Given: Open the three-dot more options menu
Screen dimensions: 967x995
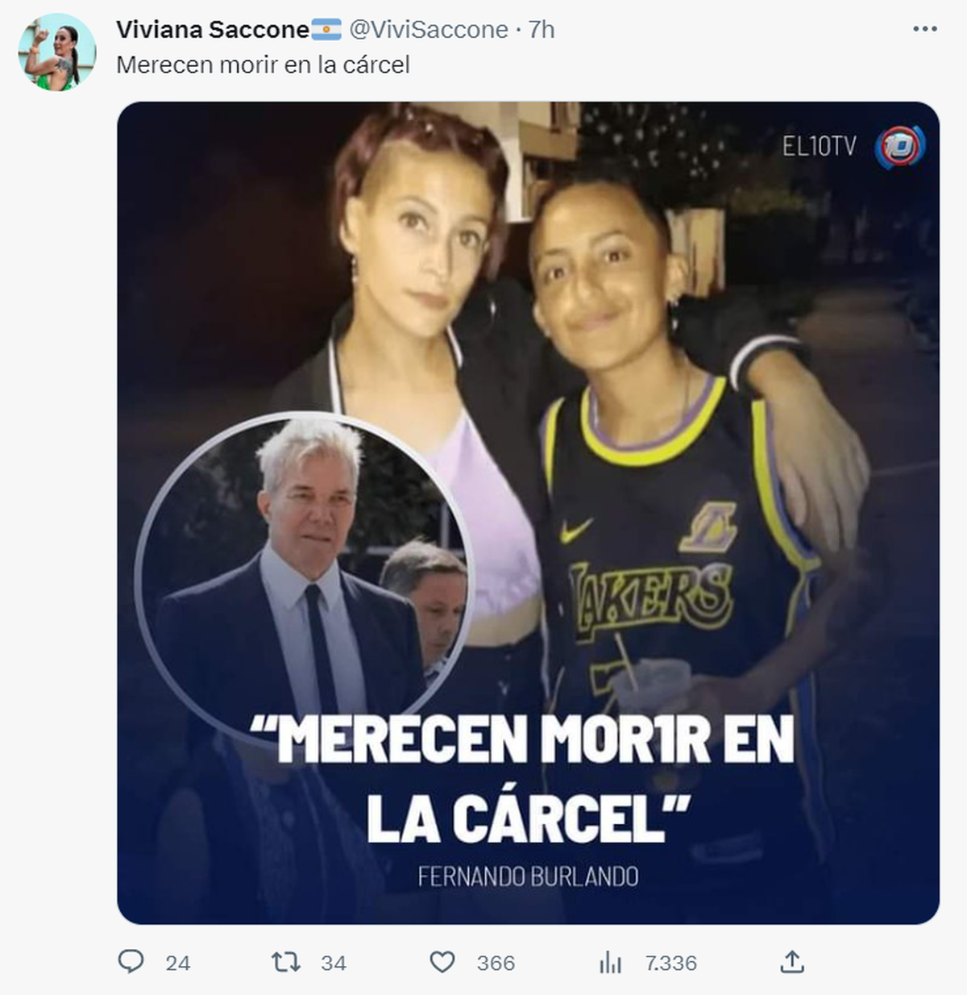Looking at the screenshot, I should point(925,29).
